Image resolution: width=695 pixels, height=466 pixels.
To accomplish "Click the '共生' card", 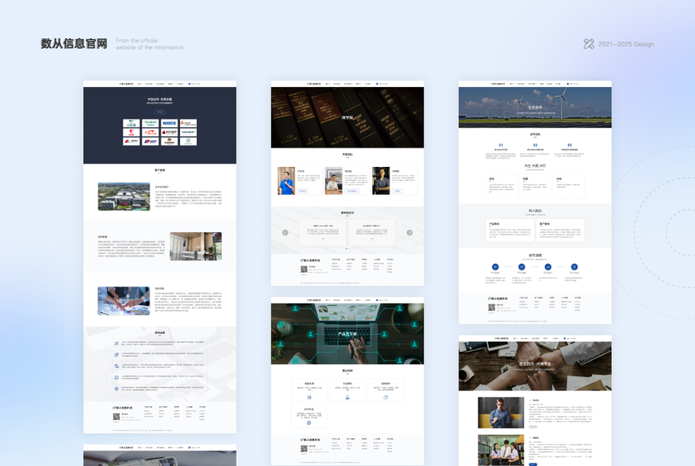I will pos(501,186).
